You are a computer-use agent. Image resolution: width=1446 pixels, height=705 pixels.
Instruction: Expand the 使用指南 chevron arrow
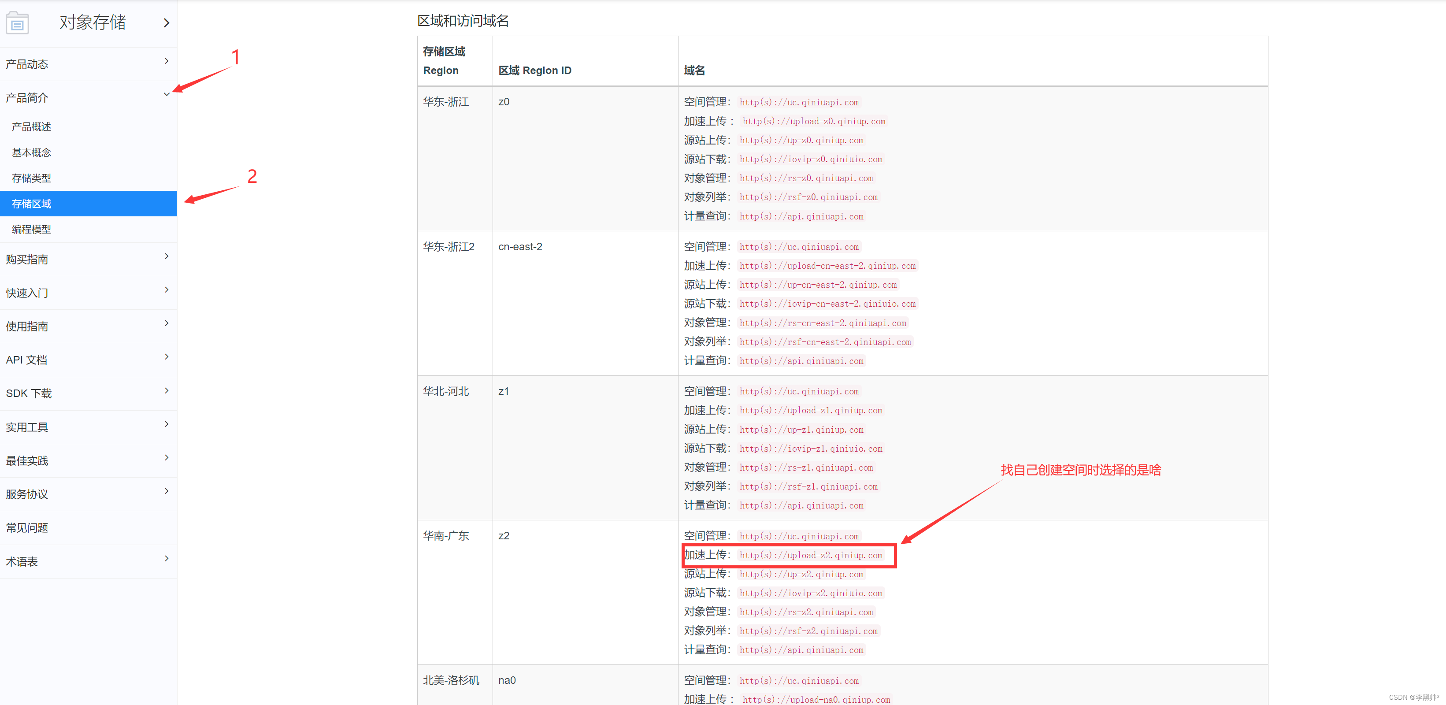(x=166, y=323)
